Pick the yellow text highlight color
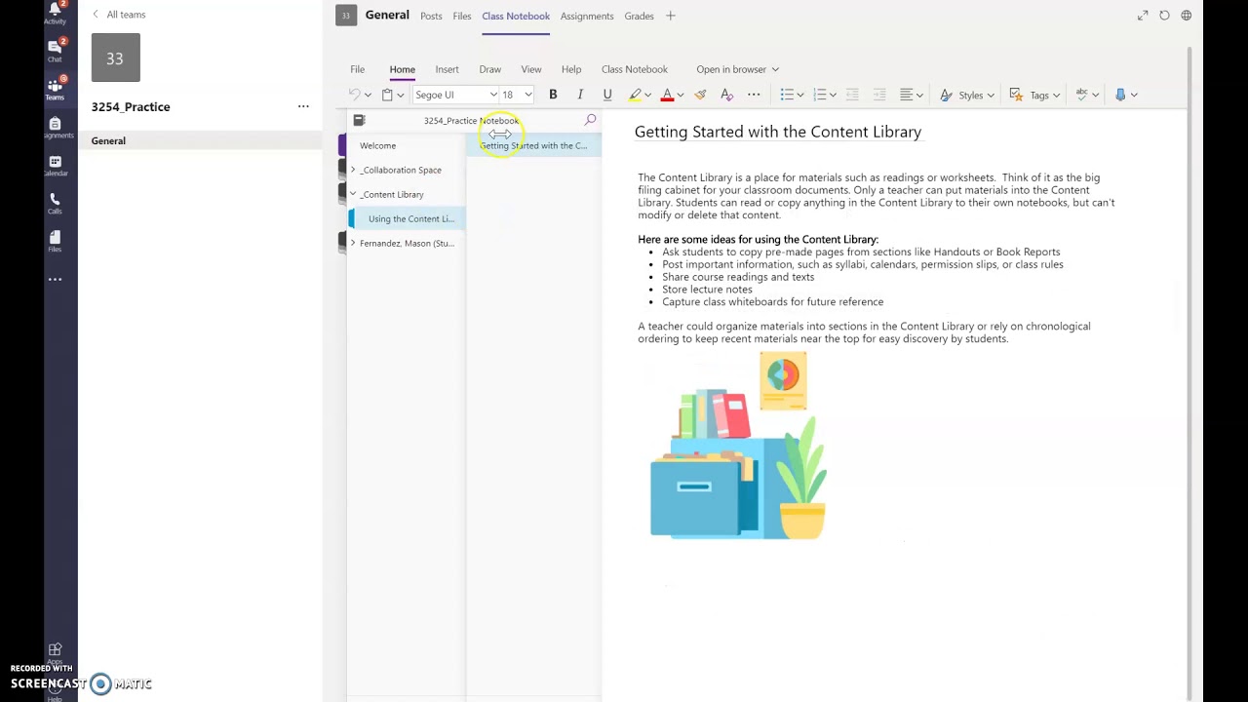Image resolution: width=1248 pixels, height=702 pixels. pos(635,95)
